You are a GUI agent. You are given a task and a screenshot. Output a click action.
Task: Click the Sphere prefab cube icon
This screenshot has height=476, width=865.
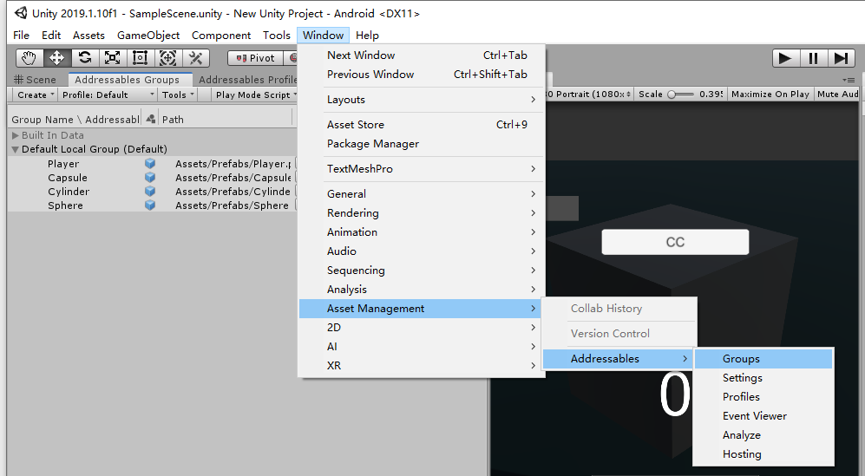tap(150, 205)
